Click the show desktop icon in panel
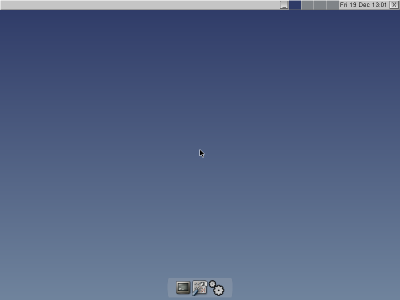 (284, 5)
